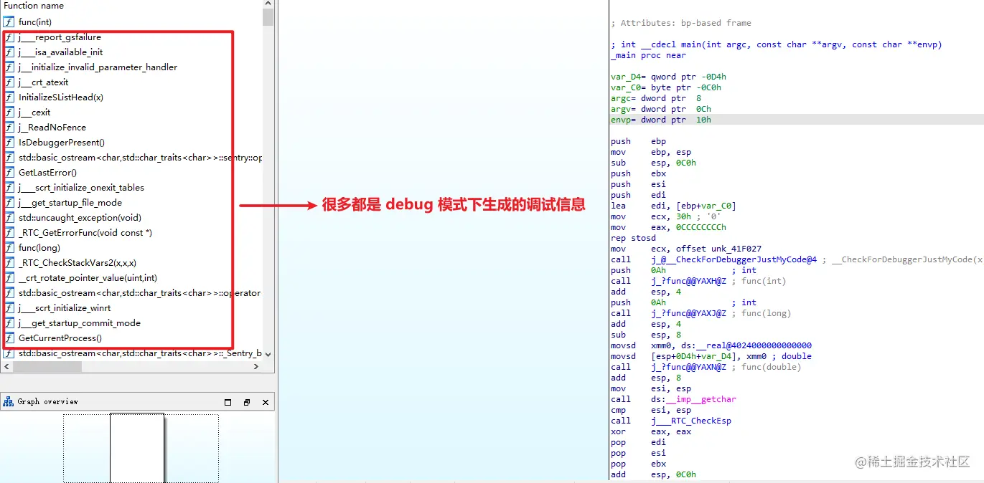Click the var_C0 variable definition
The image size is (984, 483).
pos(666,87)
